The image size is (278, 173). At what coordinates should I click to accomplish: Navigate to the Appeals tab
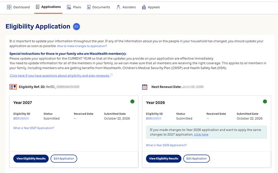[151, 7]
